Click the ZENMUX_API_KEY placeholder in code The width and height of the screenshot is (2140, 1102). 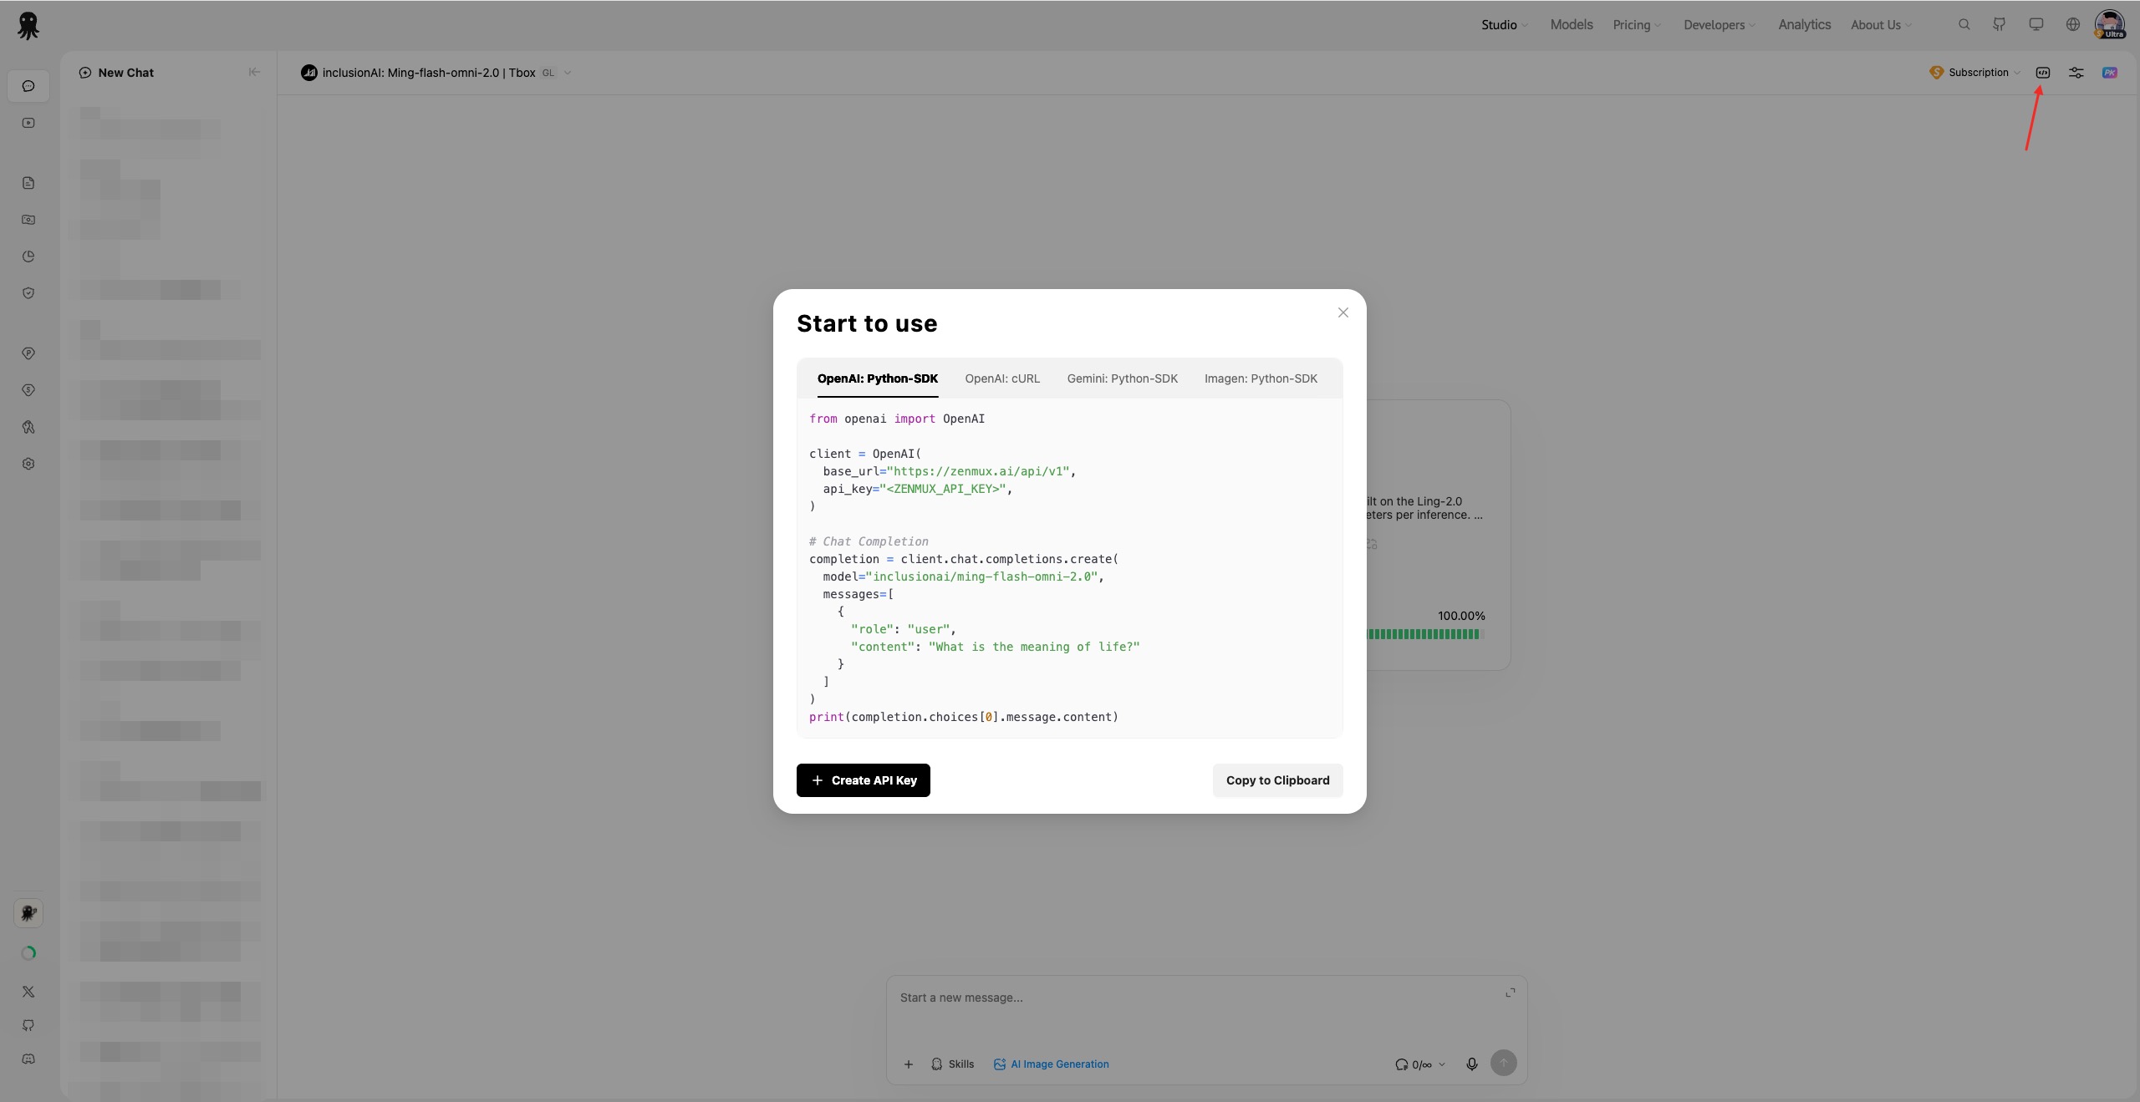point(943,489)
